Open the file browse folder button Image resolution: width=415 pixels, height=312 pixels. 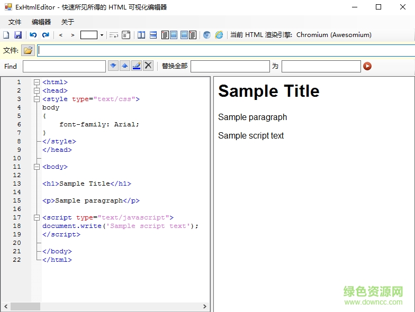28,50
